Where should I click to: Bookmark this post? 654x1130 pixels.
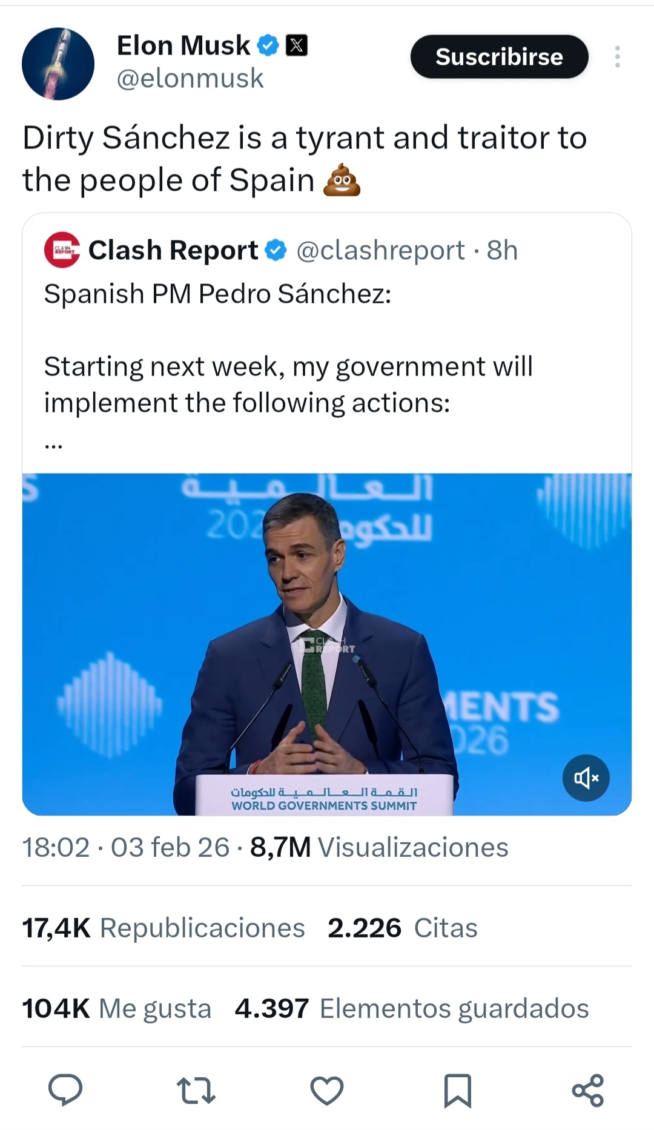click(458, 1091)
